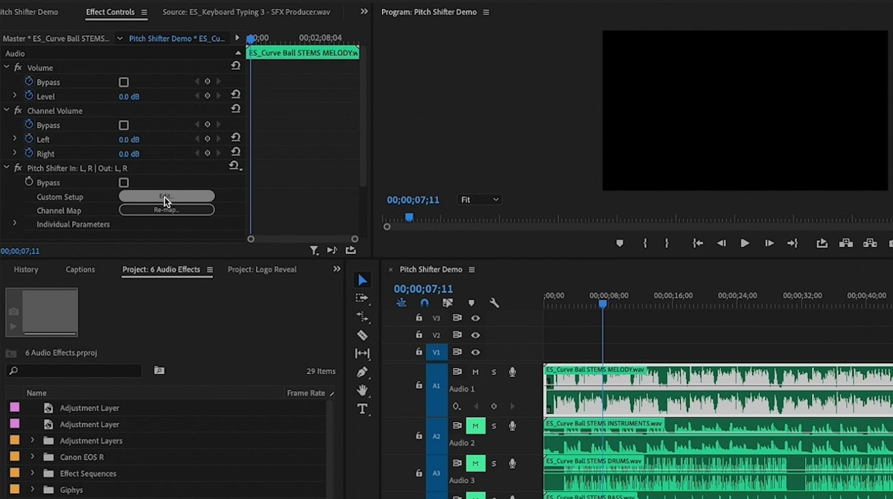
Task: Select the Type tool
Action: [x=362, y=408]
